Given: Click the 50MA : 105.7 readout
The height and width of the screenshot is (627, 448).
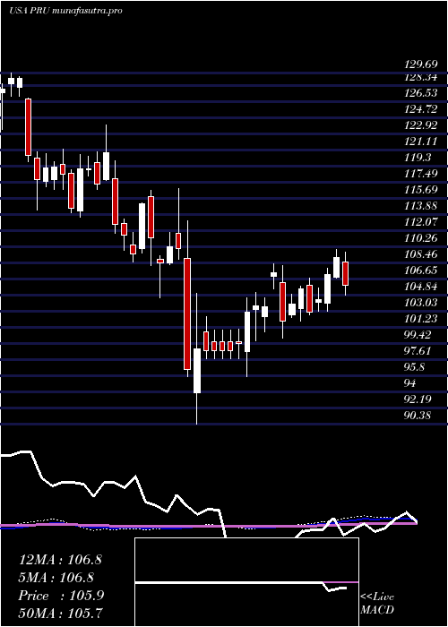Looking at the screenshot, I should (60, 614).
